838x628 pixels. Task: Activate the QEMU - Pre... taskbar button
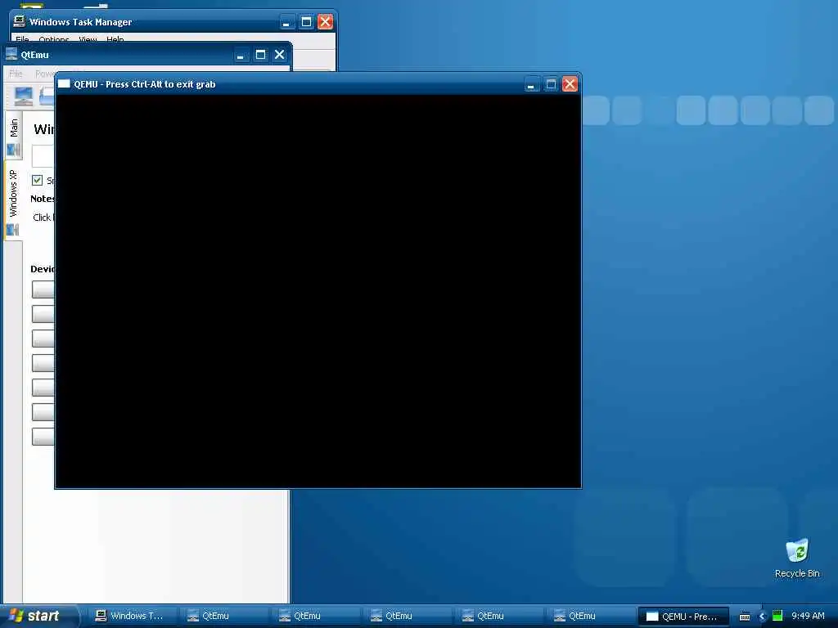click(684, 617)
